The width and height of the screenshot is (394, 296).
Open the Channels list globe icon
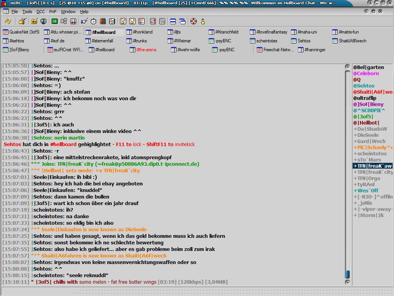[x=43, y=21]
